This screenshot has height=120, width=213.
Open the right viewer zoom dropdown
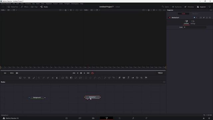(x=86, y=10)
